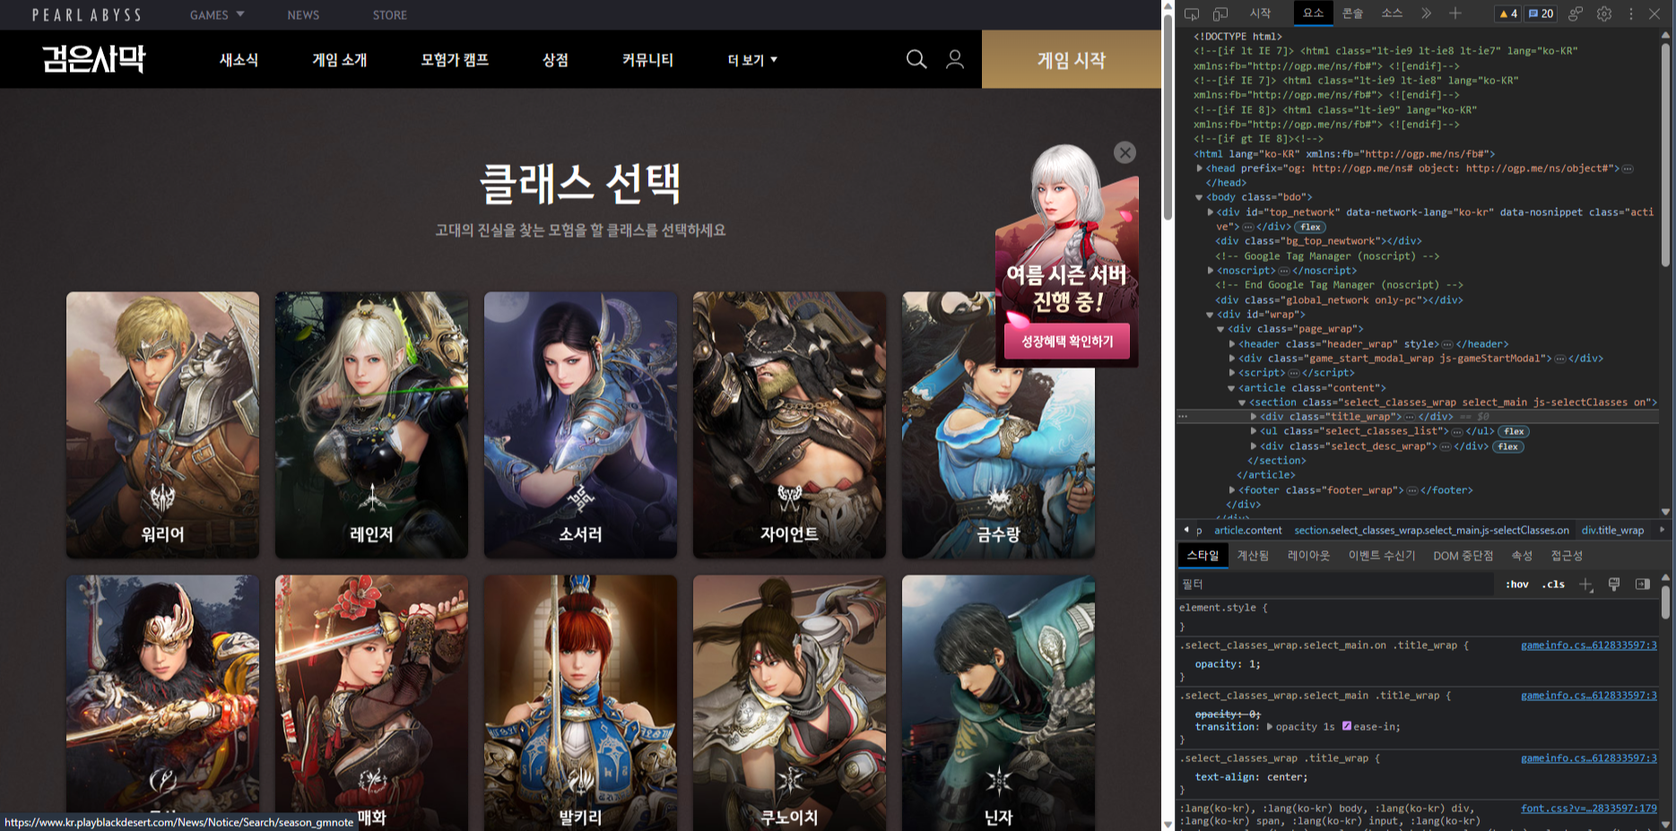Open the 더 보기 dropdown menu

[752, 60]
